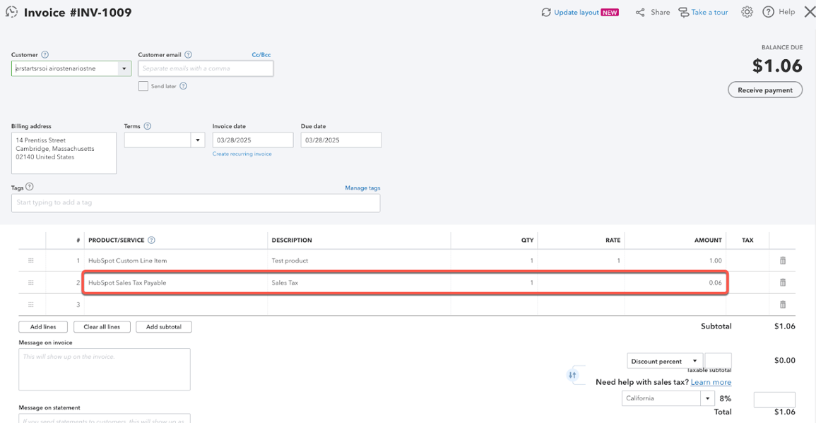This screenshot has height=423, width=816.
Task: Enable the Send later checkbox
Action: [x=143, y=86]
